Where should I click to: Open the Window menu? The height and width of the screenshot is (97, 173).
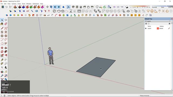(x=29, y=4)
